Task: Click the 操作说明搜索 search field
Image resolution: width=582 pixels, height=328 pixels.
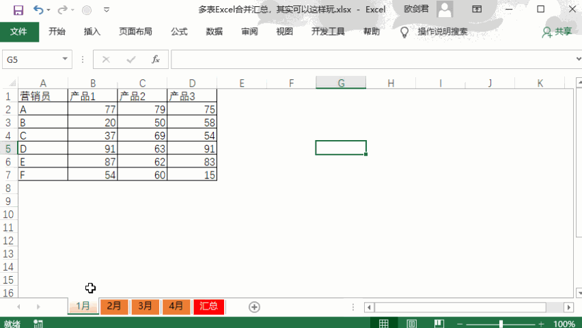Action: [443, 31]
